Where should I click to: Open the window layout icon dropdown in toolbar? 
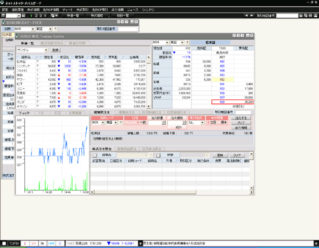click(x=54, y=16)
